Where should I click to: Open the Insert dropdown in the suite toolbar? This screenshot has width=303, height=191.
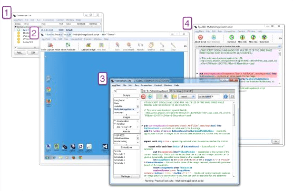pos(187,97)
